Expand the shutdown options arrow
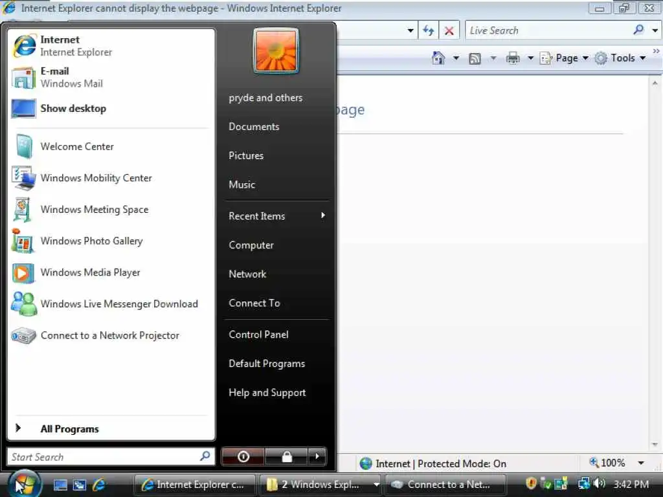663x497 pixels. coord(317,456)
